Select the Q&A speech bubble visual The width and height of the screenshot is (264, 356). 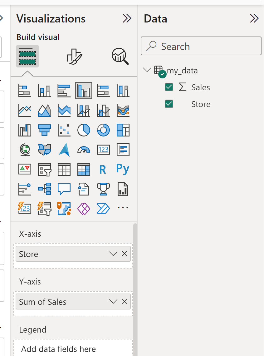pos(64,189)
